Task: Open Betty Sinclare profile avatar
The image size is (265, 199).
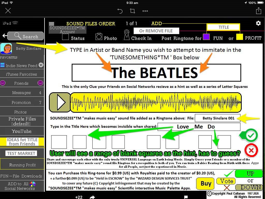Action: click(x=6, y=48)
